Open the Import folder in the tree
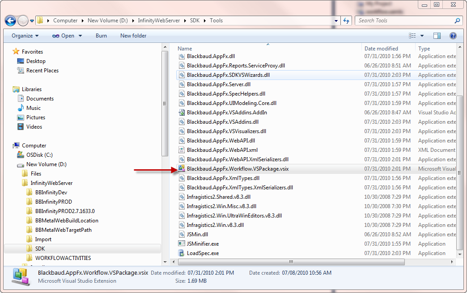Image resolution: width=467 pixels, height=293 pixels. pos(43,239)
